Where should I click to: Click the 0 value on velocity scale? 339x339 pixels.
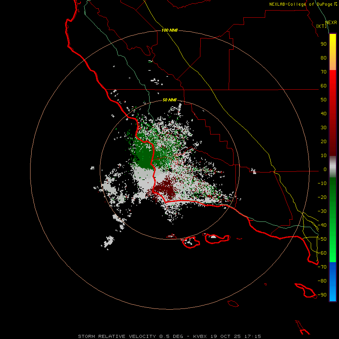pos(325,169)
